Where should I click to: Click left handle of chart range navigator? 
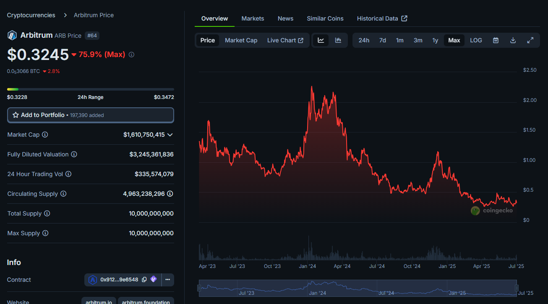199,288
